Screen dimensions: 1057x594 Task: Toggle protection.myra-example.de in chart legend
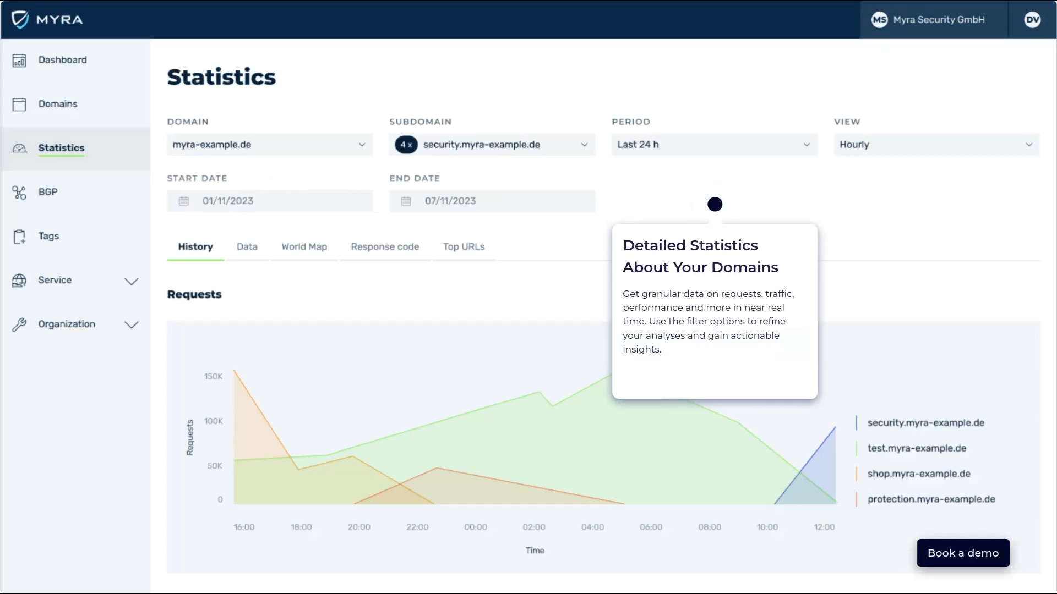point(931,499)
